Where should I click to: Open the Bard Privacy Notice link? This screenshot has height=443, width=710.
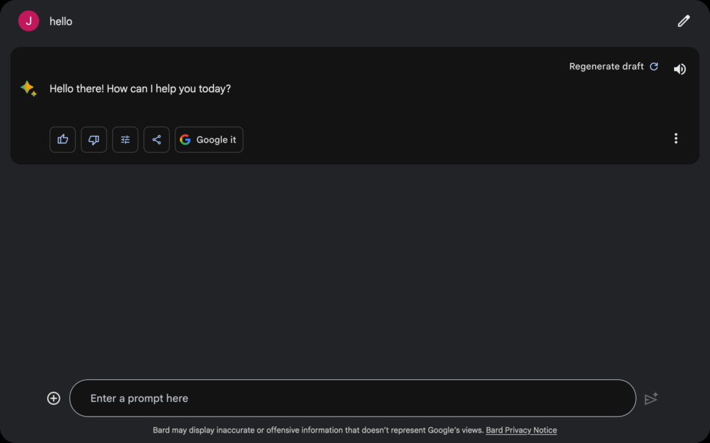[521, 430]
